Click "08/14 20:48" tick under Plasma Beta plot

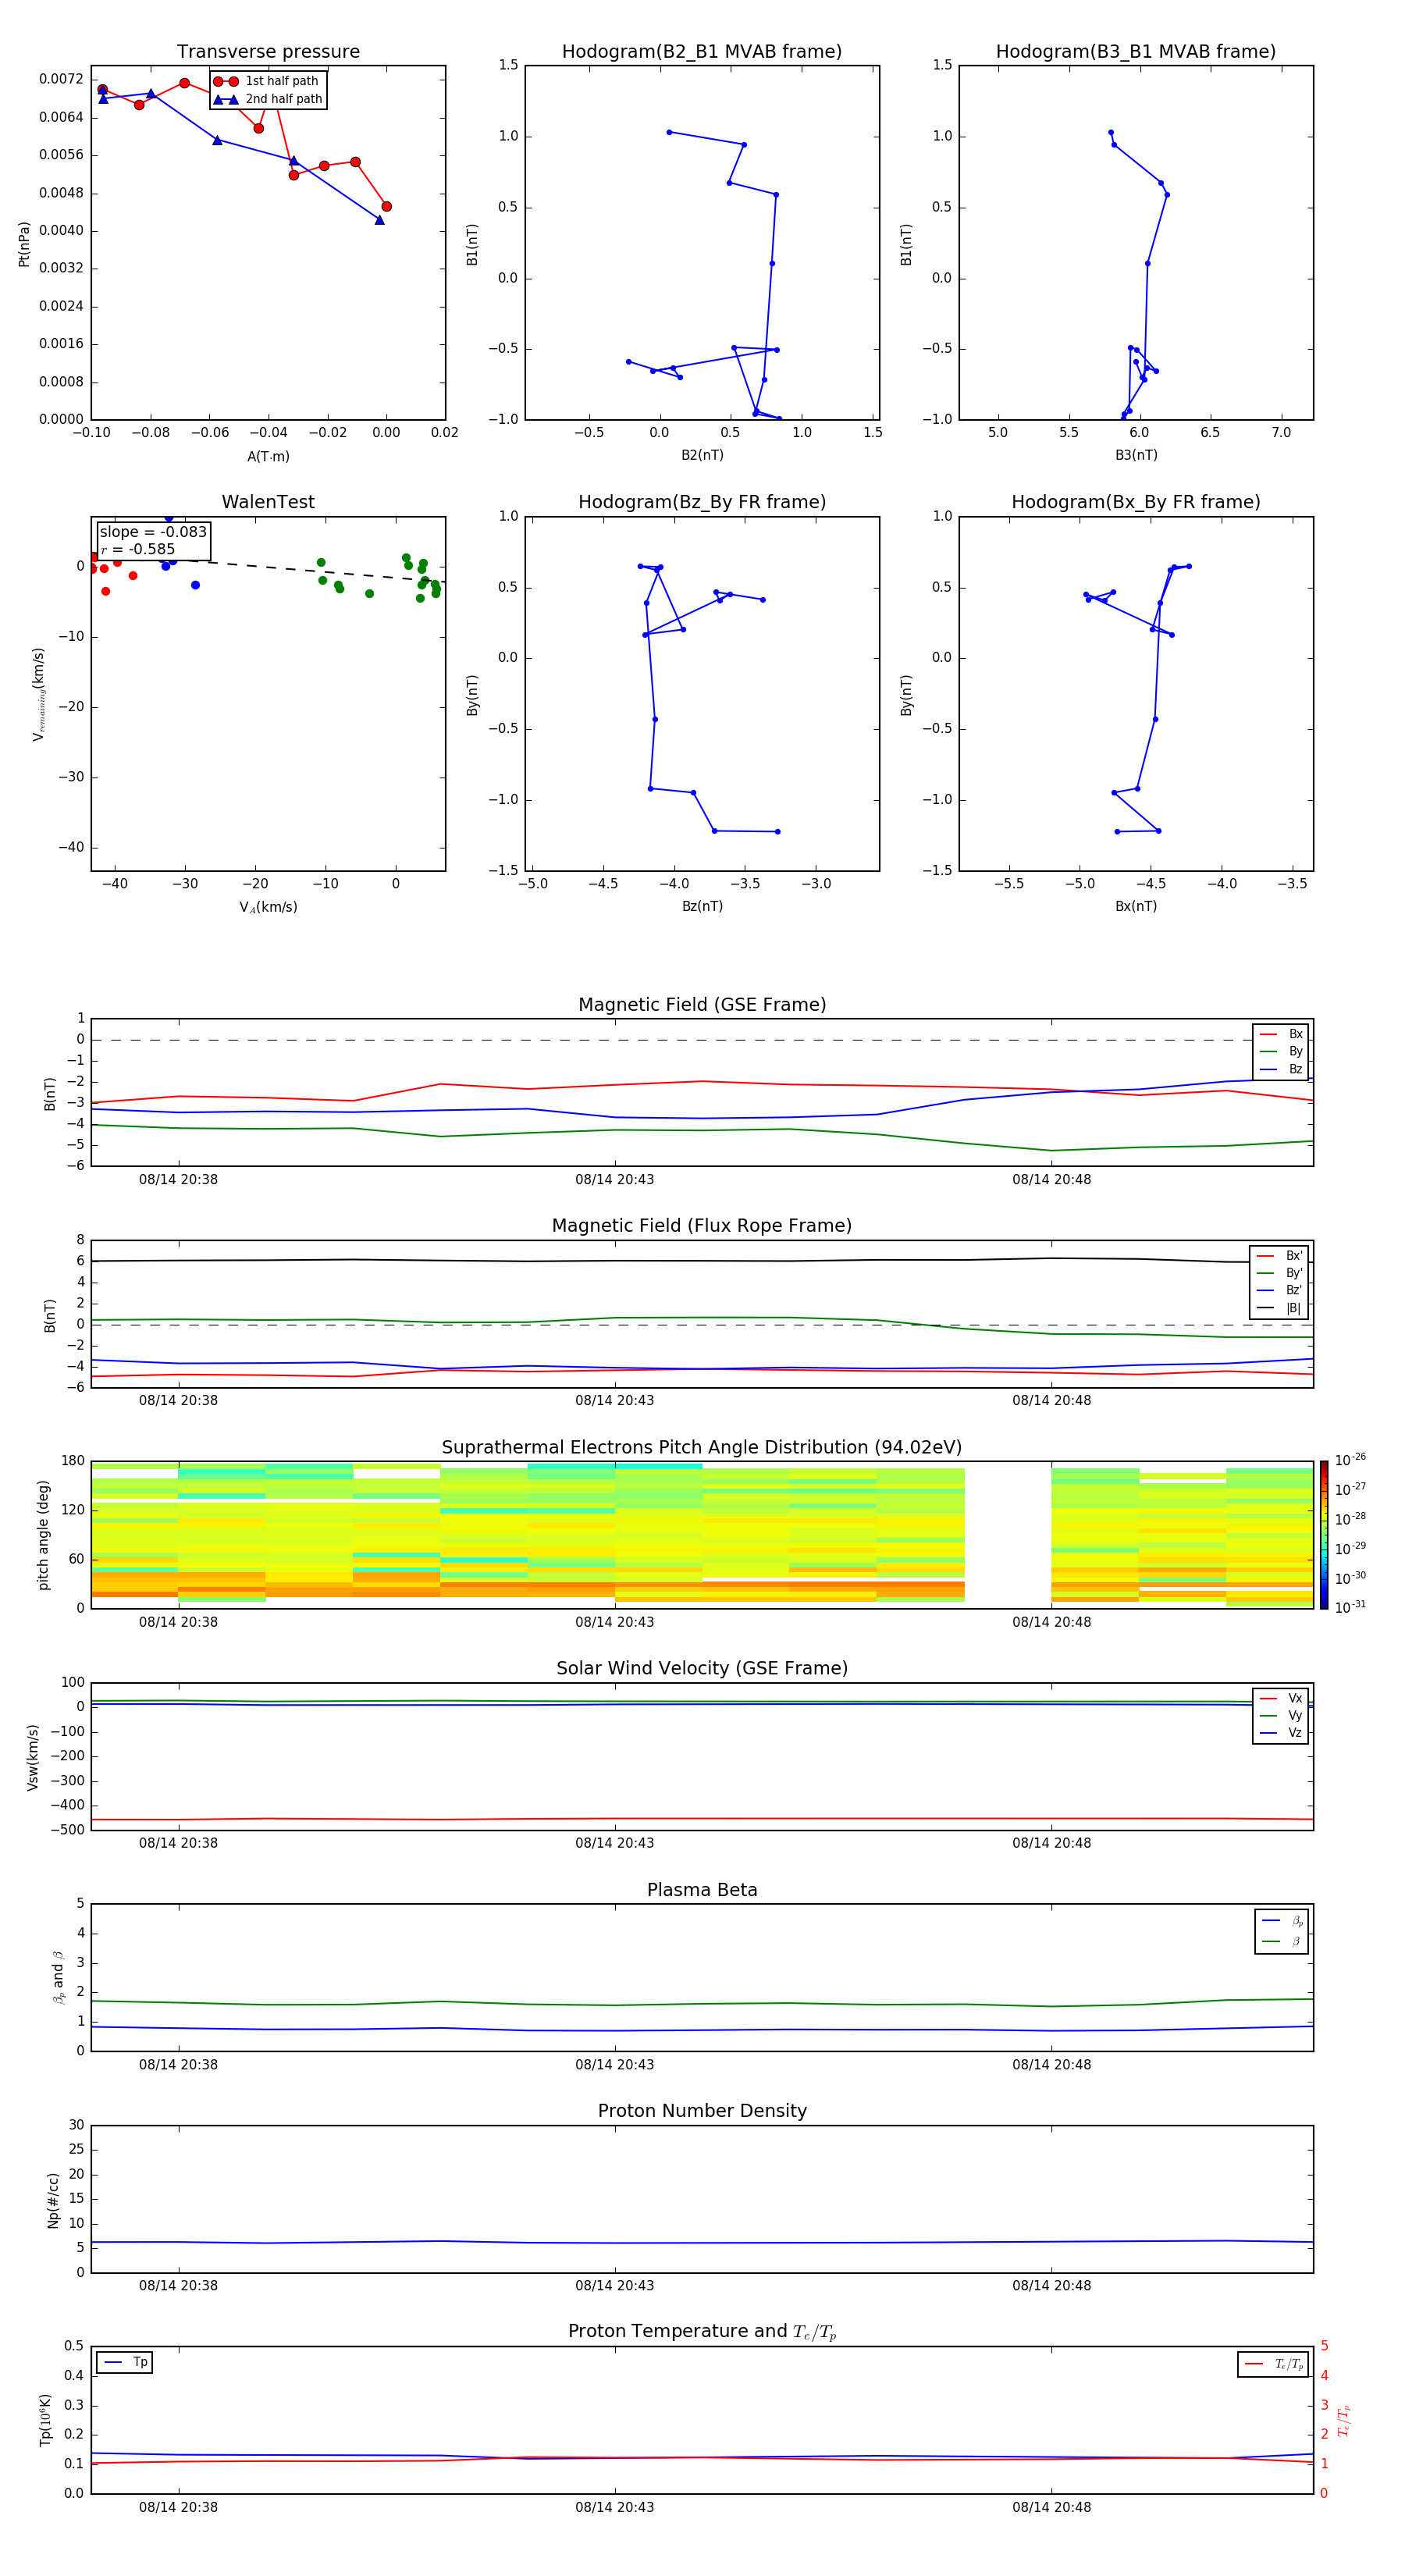click(x=1051, y=2064)
